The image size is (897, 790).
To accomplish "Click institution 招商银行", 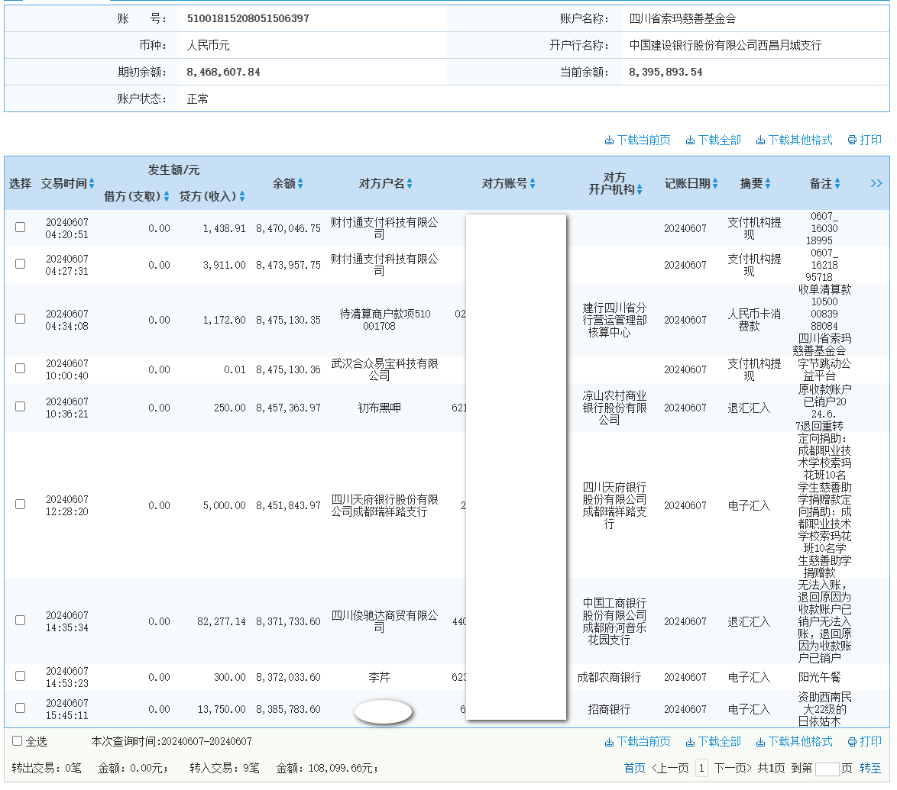I will coord(609,709).
